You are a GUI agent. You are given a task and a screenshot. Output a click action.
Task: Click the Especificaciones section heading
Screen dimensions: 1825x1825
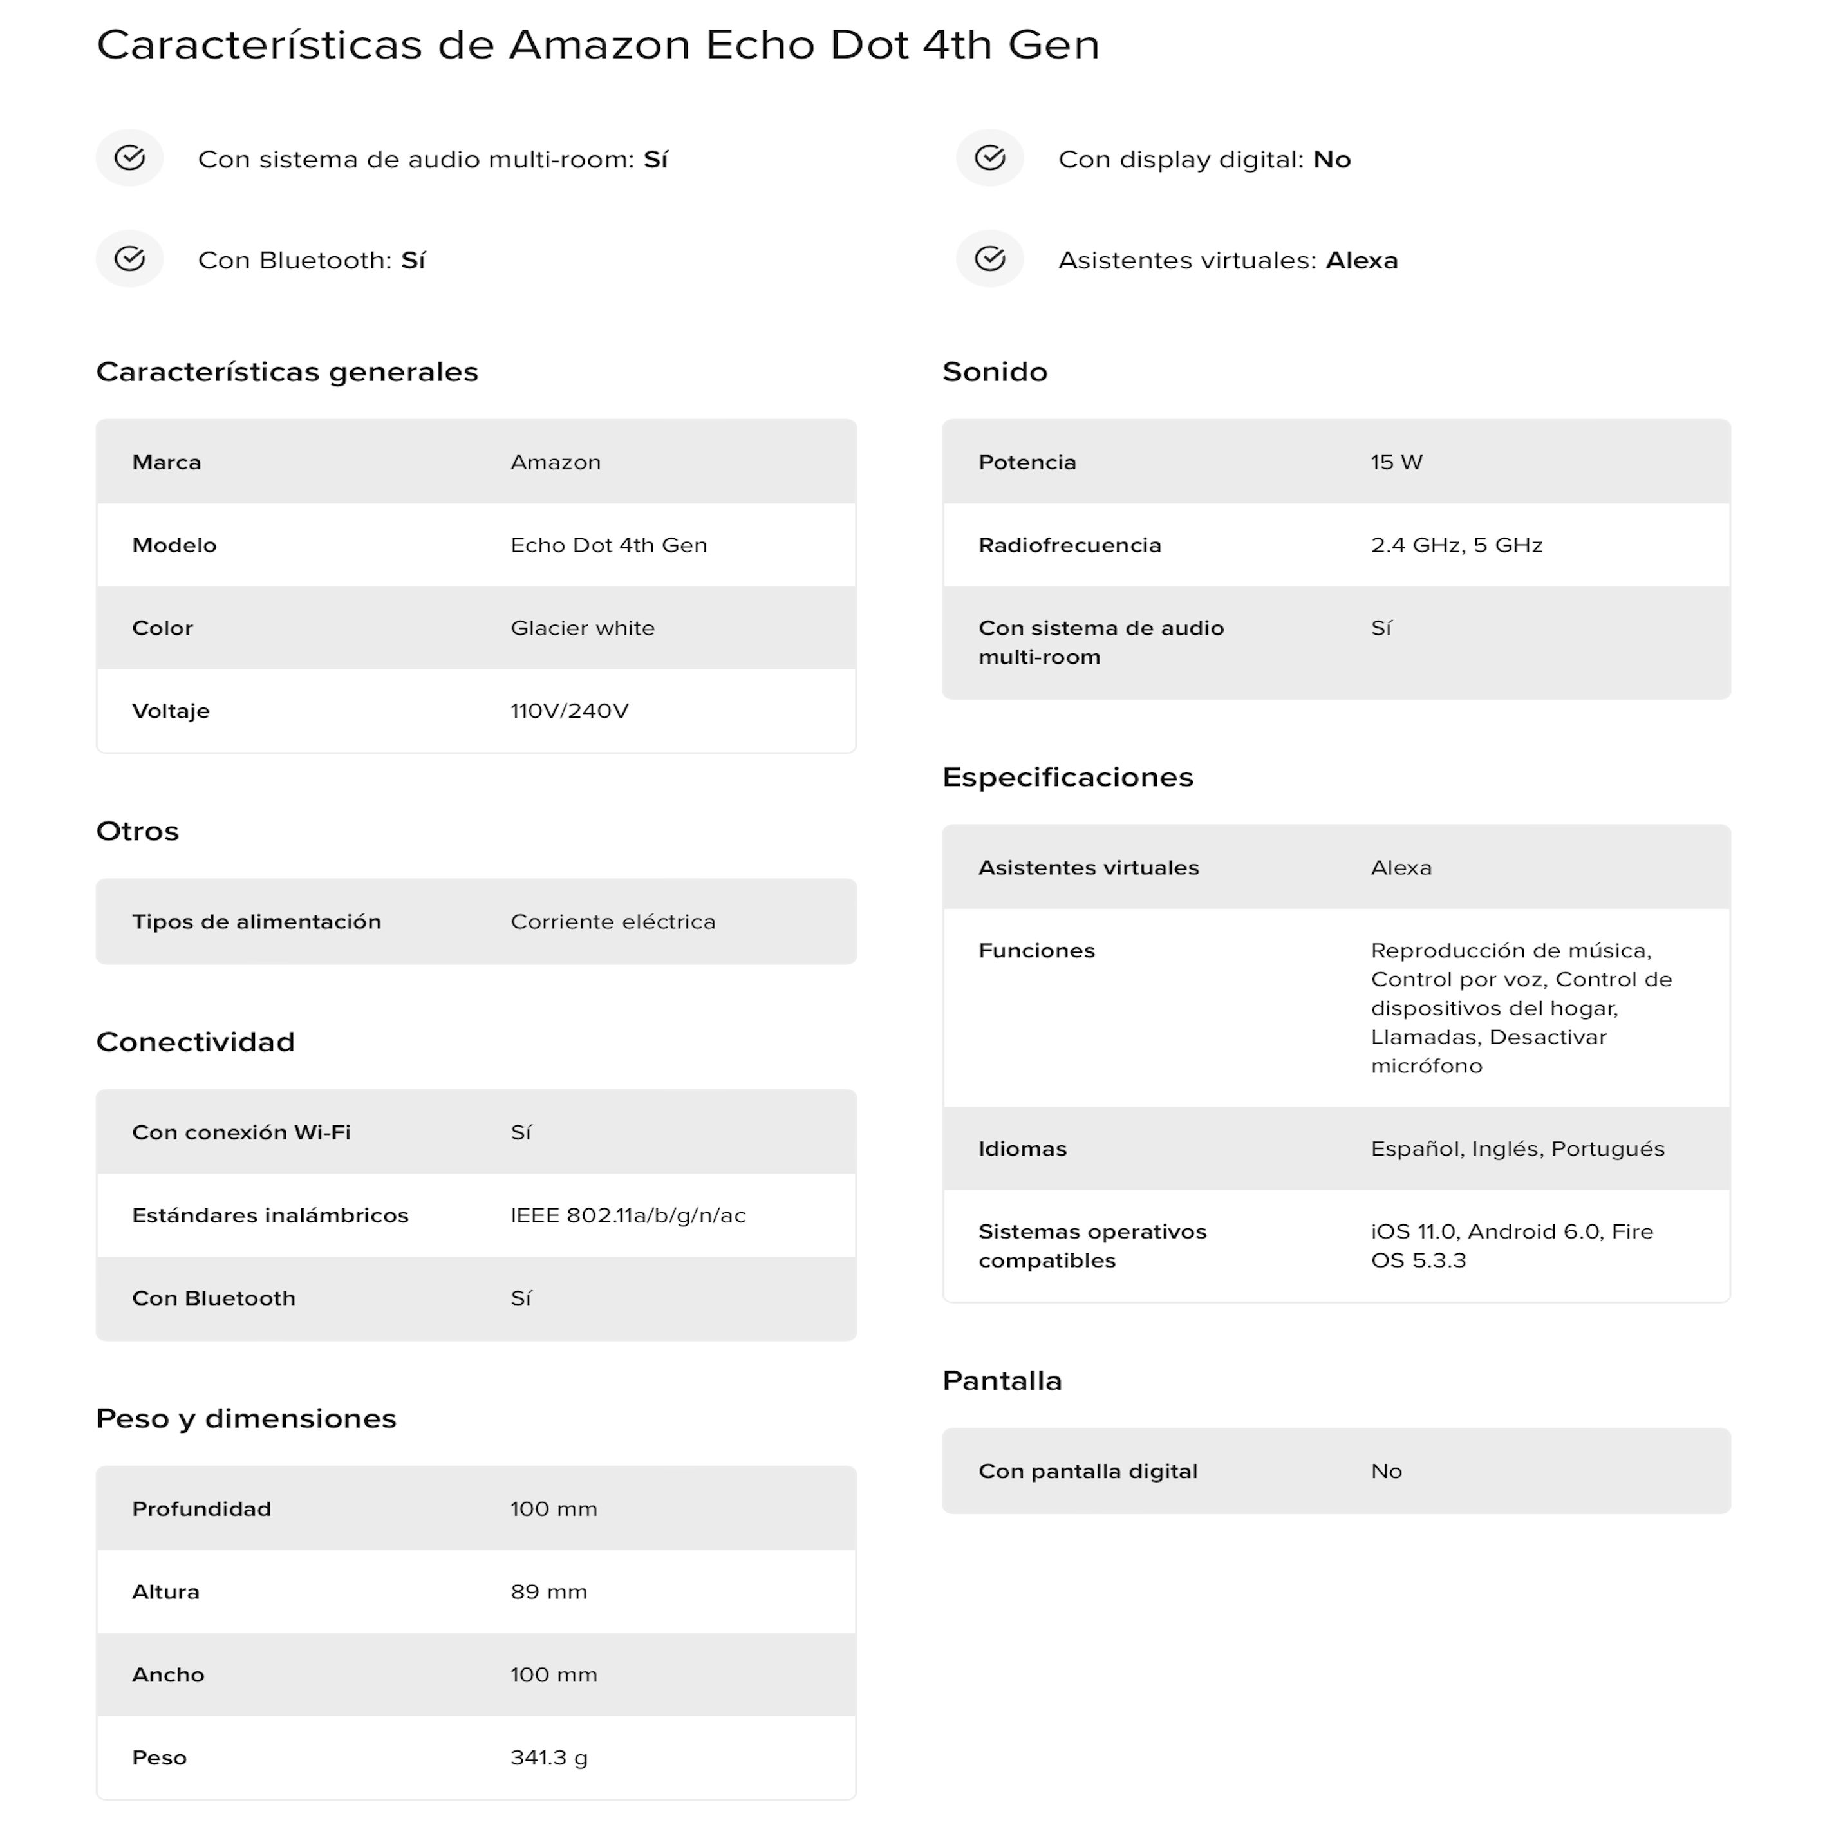tap(1067, 776)
